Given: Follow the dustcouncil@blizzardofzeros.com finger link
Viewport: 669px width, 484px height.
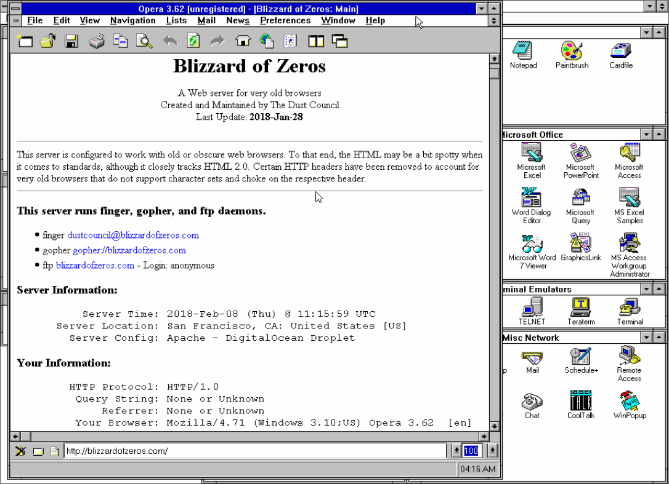Looking at the screenshot, I should (x=132, y=235).
